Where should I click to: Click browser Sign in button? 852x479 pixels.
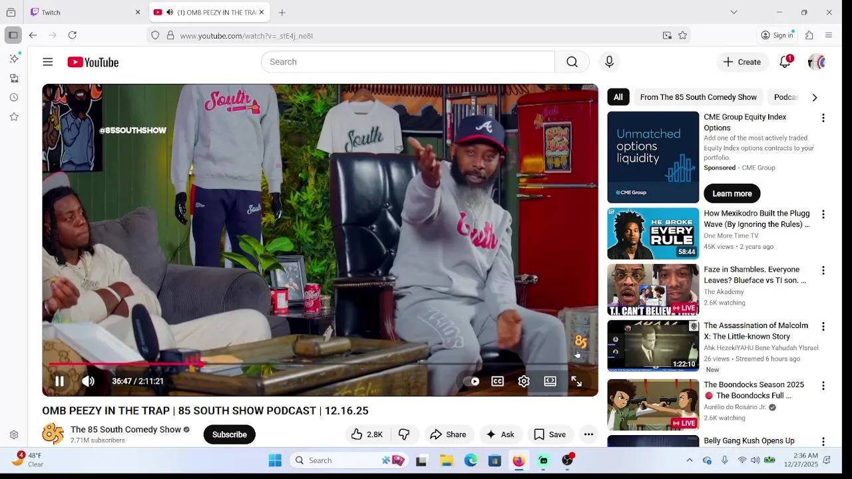pos(777,35)
